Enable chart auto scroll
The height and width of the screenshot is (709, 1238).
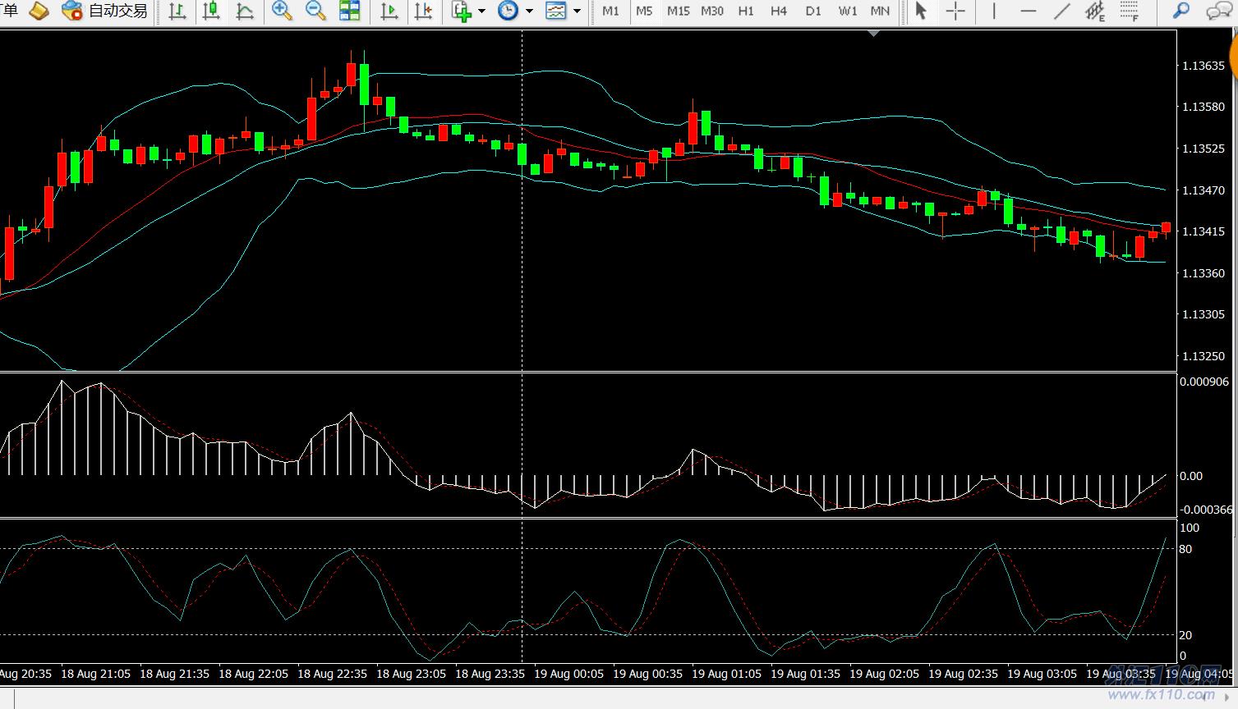pyautogui.click(x=389, y=11)
